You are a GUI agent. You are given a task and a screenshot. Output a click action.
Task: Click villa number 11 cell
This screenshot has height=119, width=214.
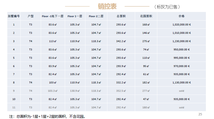pos(14,108)
